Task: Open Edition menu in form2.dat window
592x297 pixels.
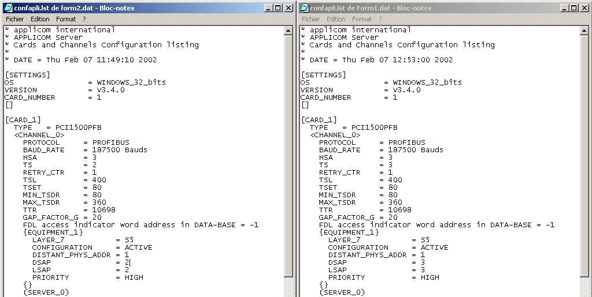Action: (40, 19)
